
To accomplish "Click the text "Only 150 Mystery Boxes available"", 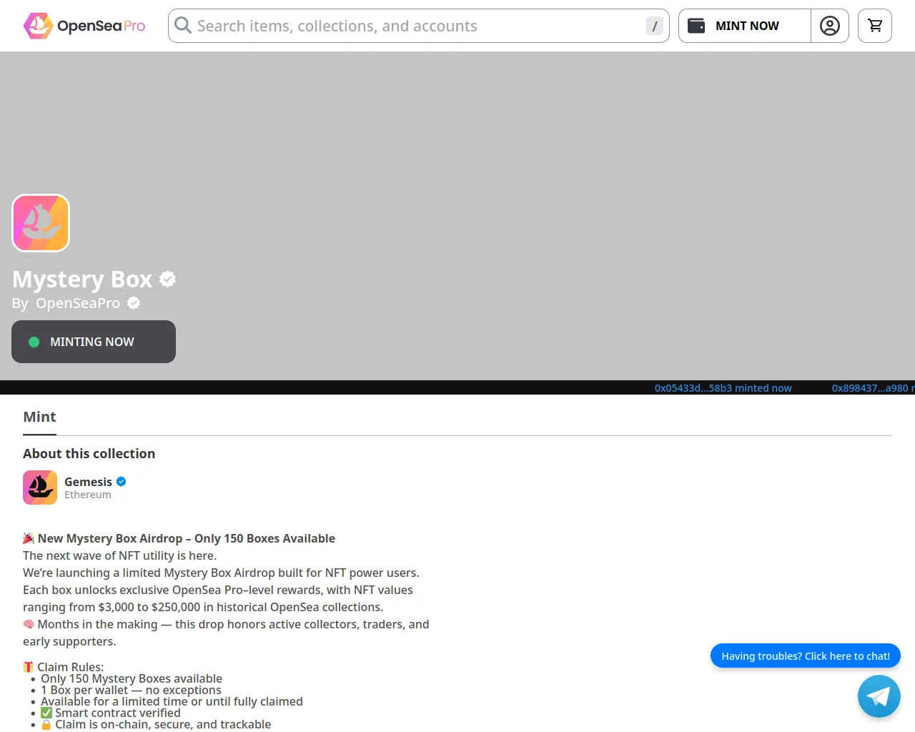I will click(132, 678).
